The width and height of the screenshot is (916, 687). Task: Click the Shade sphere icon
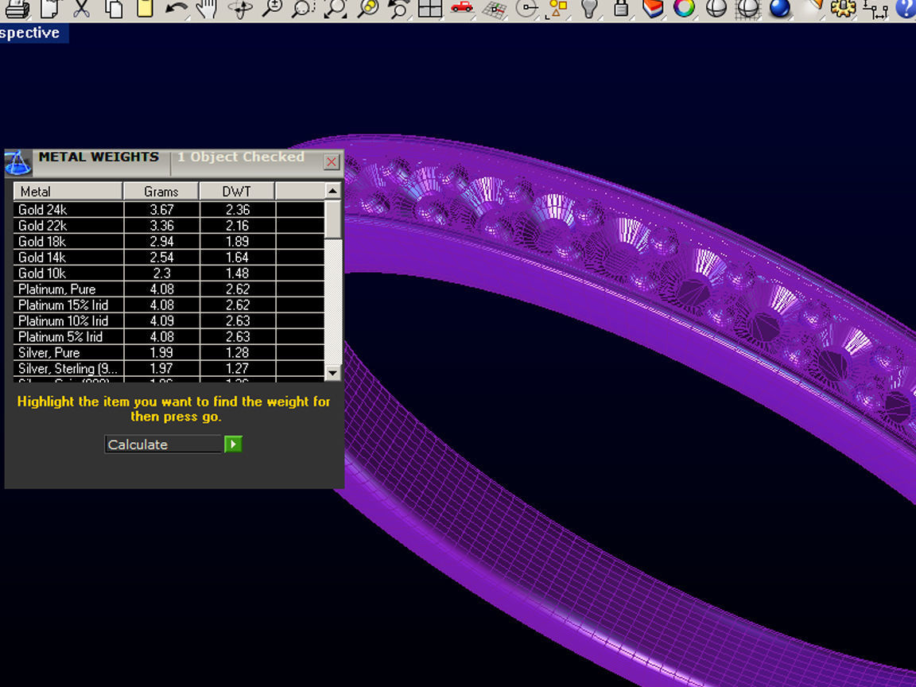click(x=716, y=8)
